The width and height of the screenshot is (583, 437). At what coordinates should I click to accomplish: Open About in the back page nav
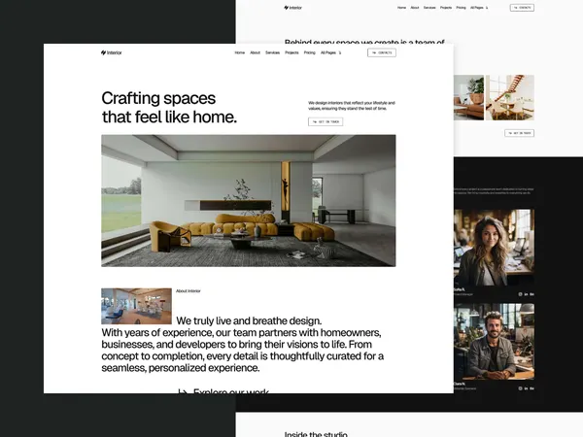pos(415,8)
